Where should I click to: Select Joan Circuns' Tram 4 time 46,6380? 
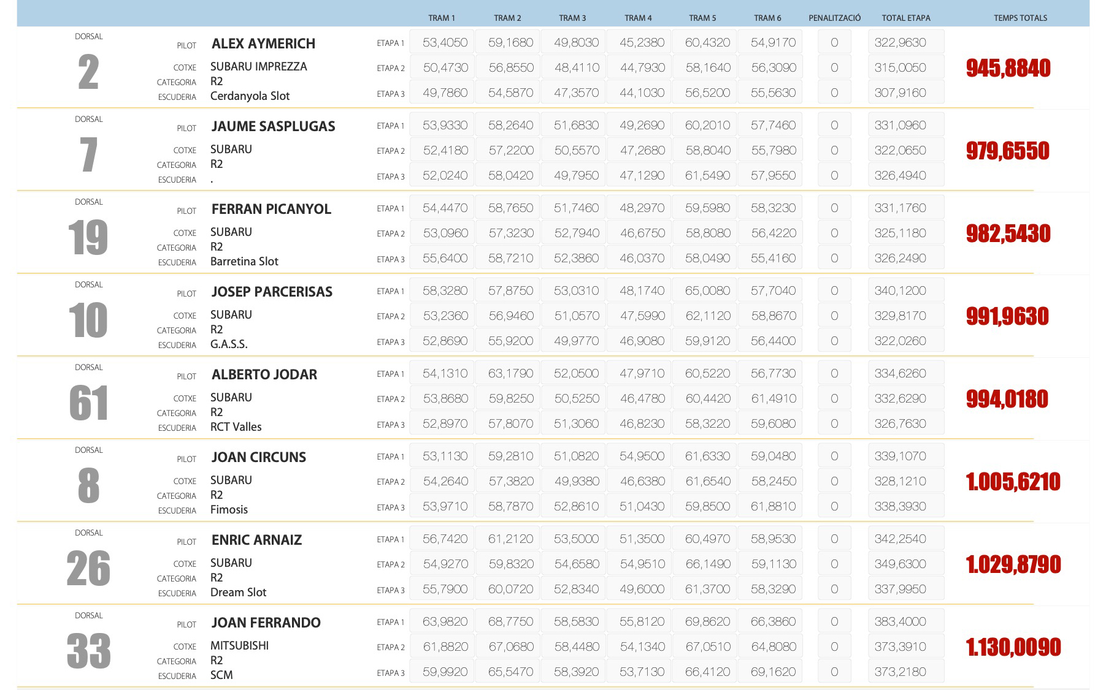pos(642,482)
